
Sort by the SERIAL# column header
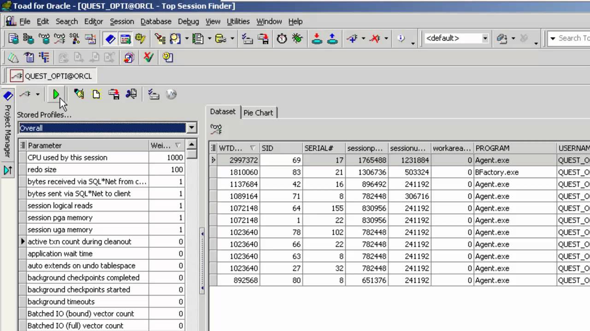324,148
